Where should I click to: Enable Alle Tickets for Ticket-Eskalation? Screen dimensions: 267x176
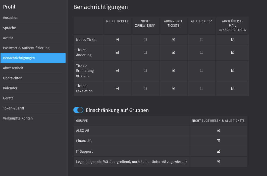(201, 89)
